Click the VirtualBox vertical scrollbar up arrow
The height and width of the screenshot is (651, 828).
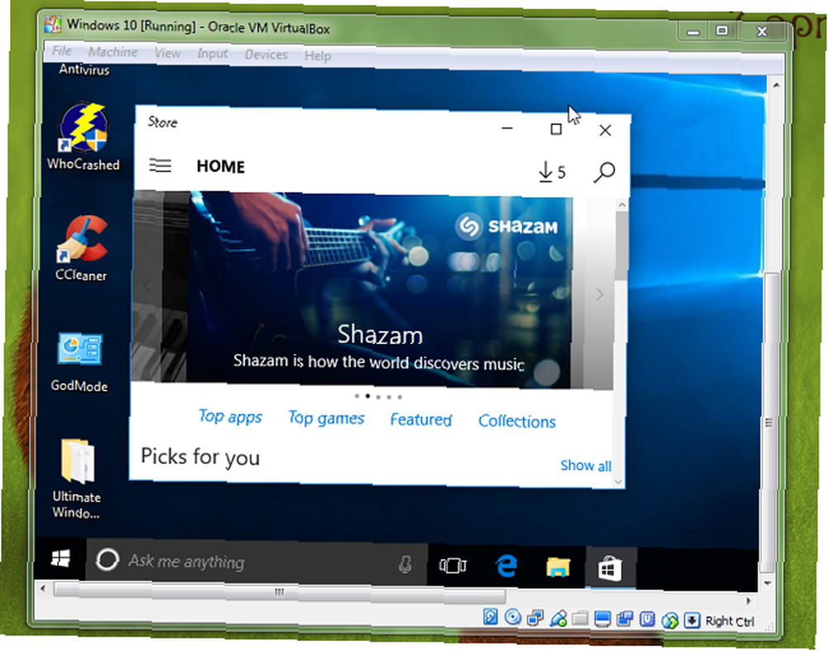[777, 84]
